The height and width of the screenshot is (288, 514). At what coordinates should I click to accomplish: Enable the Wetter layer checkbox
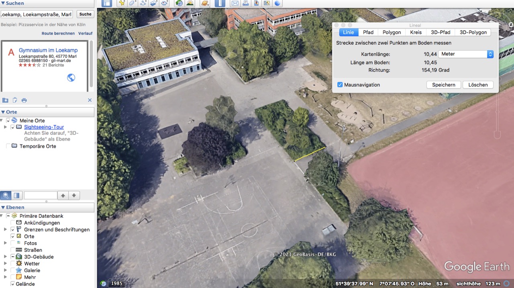pos(13,263)
